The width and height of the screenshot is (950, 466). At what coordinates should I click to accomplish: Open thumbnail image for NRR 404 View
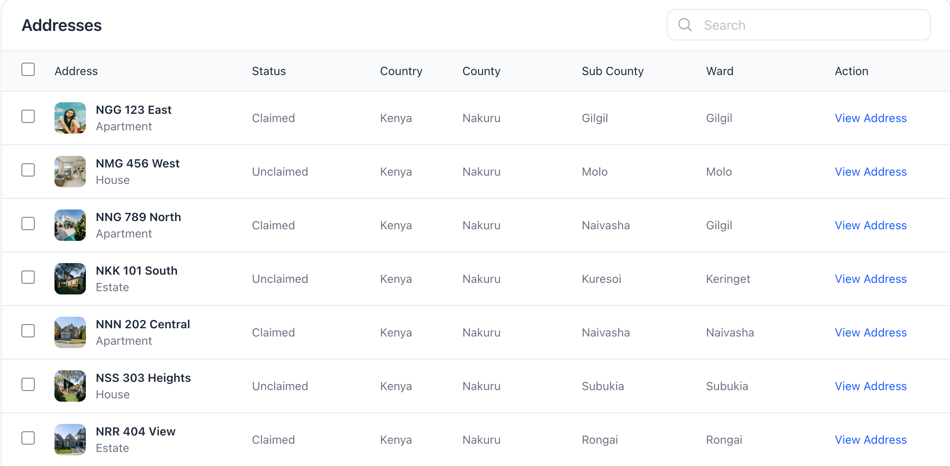(x=70, y=440)
